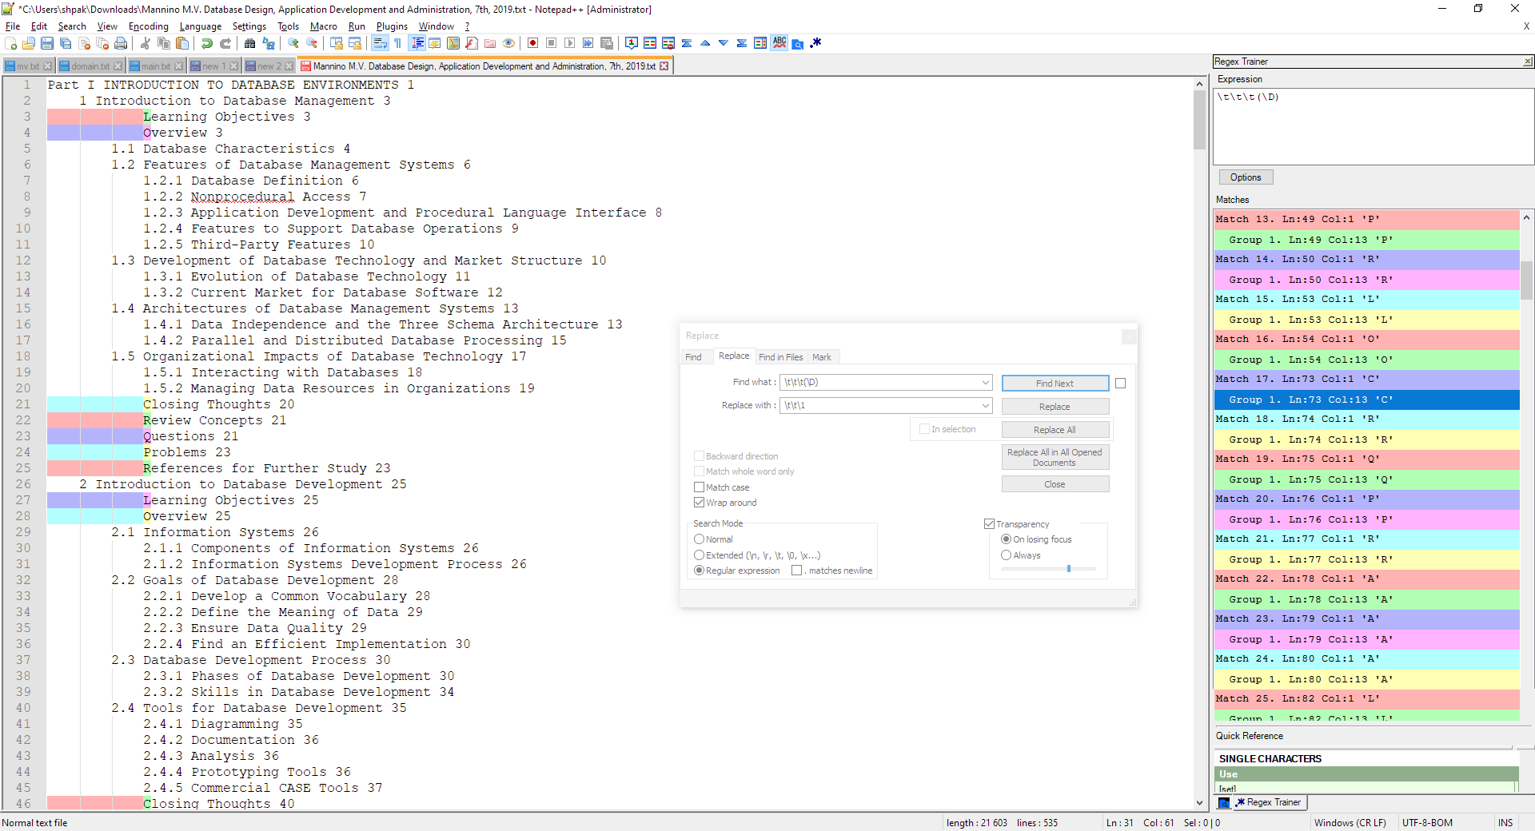Select the Regular expression radio button
Image resolution: width=1535 pixels, height=831 pixels.
(699, 571)
